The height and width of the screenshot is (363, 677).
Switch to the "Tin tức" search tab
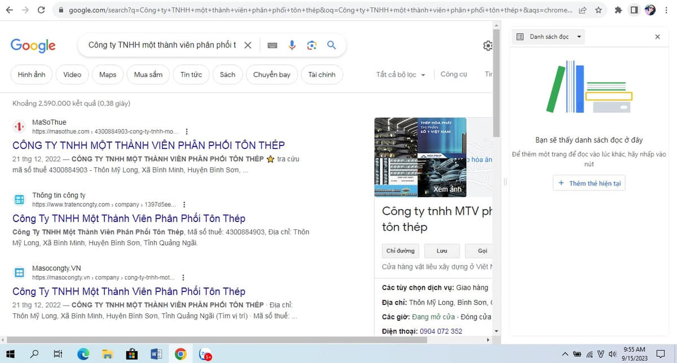(191, 74)
